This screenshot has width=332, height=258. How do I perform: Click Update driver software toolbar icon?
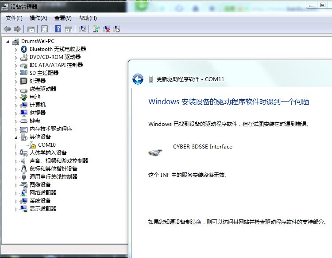pyautogui.click(x=96, y=29)
